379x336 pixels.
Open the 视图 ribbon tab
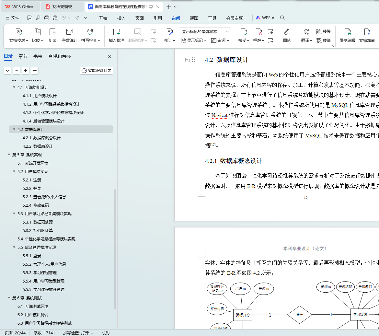coord(194,18)
